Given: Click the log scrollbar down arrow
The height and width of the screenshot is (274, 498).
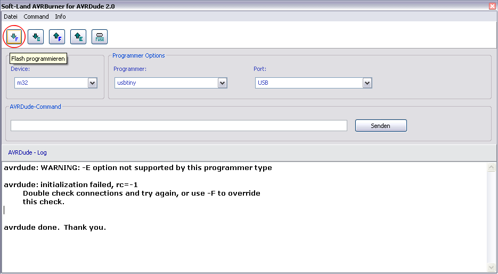Looking at the screenshot, I should pos(491,267).
